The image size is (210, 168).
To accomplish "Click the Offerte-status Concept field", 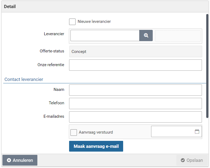I will pyautogui.click(x=135, y=52).
